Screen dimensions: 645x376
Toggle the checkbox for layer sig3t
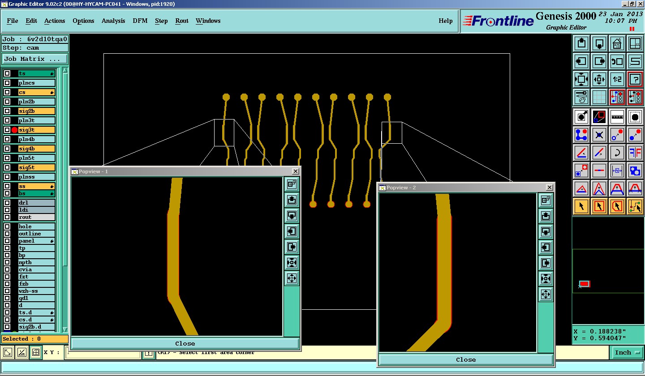[7, 130]
